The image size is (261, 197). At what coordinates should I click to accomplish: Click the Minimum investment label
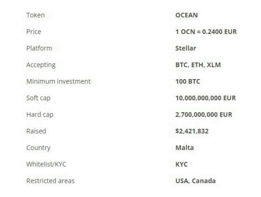point(58,81)
